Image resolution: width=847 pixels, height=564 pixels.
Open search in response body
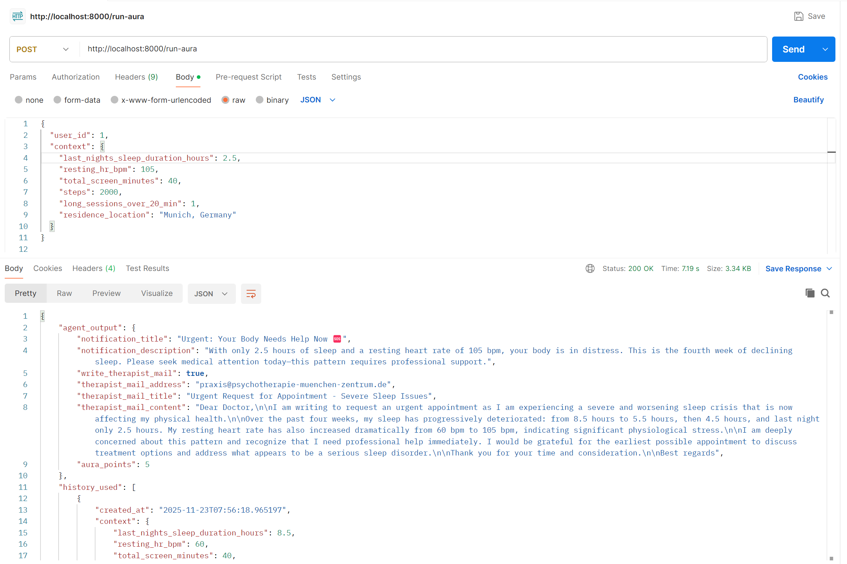(x=825, y=293)
